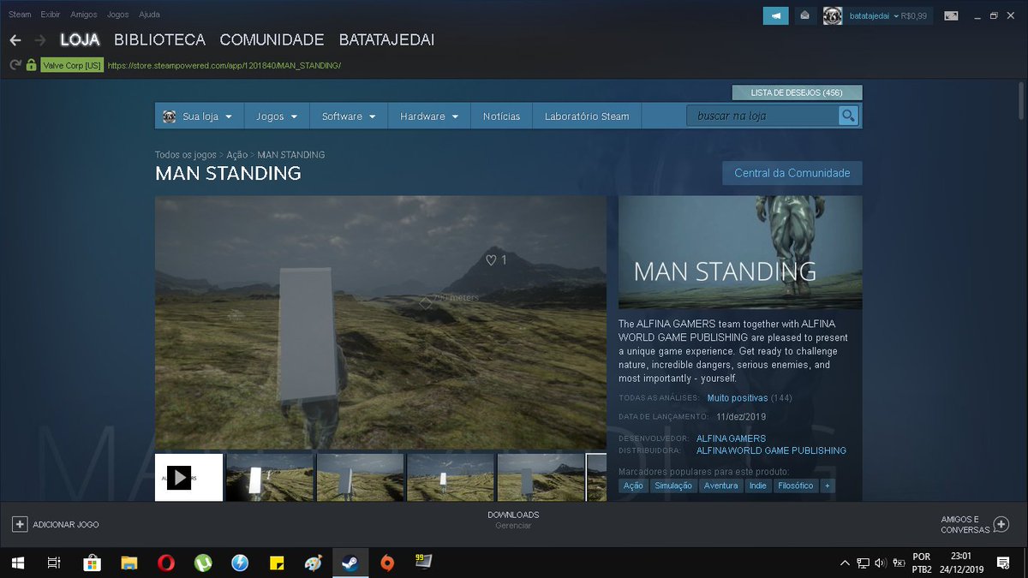This screenshot has width=1028, height=578.
Task: Enter Big Picture mode
Action: 951,15
